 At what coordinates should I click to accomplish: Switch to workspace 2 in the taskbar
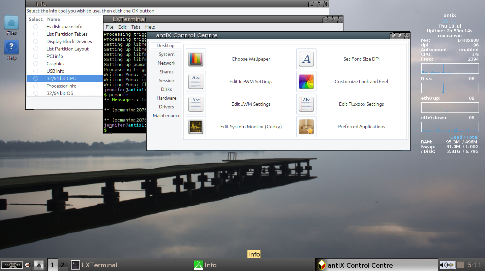pyautogui.click(x=62, y=265)
